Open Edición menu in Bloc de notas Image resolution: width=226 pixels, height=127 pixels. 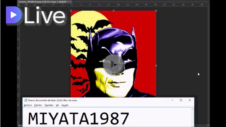pyautogui.click(x=38, y=105)
